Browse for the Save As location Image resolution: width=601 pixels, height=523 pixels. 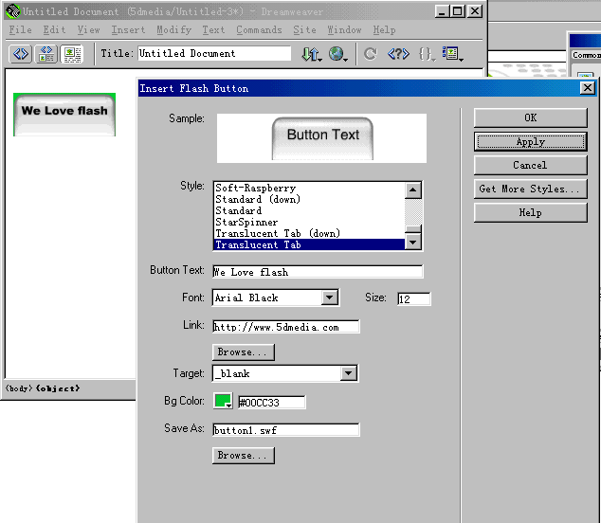point(244,456)
